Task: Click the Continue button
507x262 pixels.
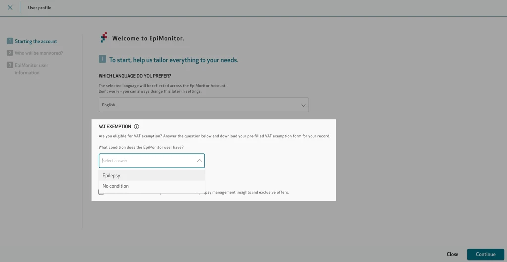Action: (x=486, y=254)
